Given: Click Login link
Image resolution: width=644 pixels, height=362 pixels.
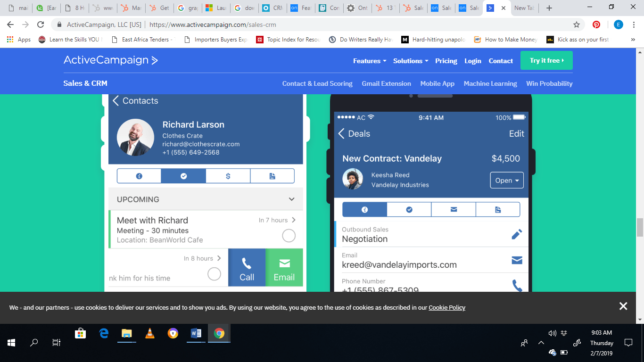Looking at the screenshot, I should (473, 61).
